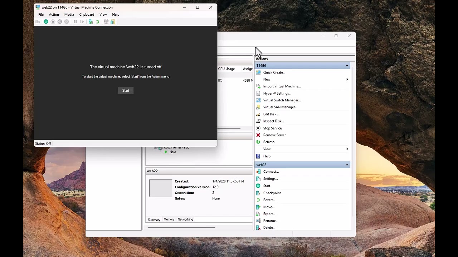Collapse the web22 actions section

[347, 165]
